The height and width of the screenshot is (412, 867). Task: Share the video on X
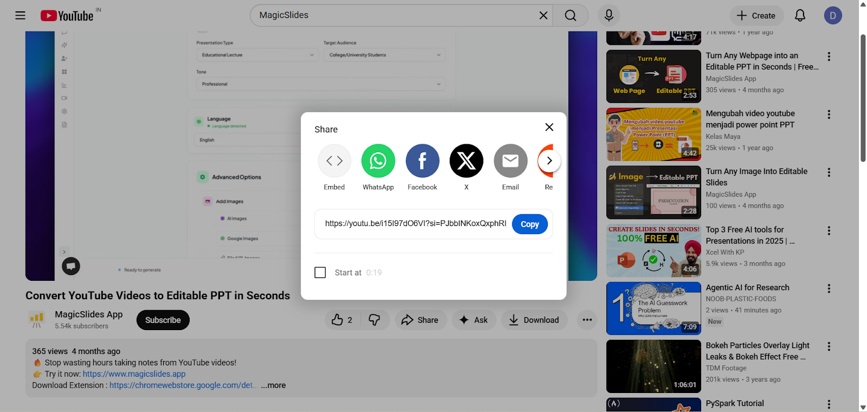tap(467, 168)
